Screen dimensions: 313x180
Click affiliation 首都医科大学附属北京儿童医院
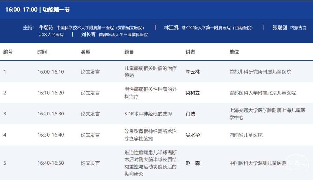[263, 93]
